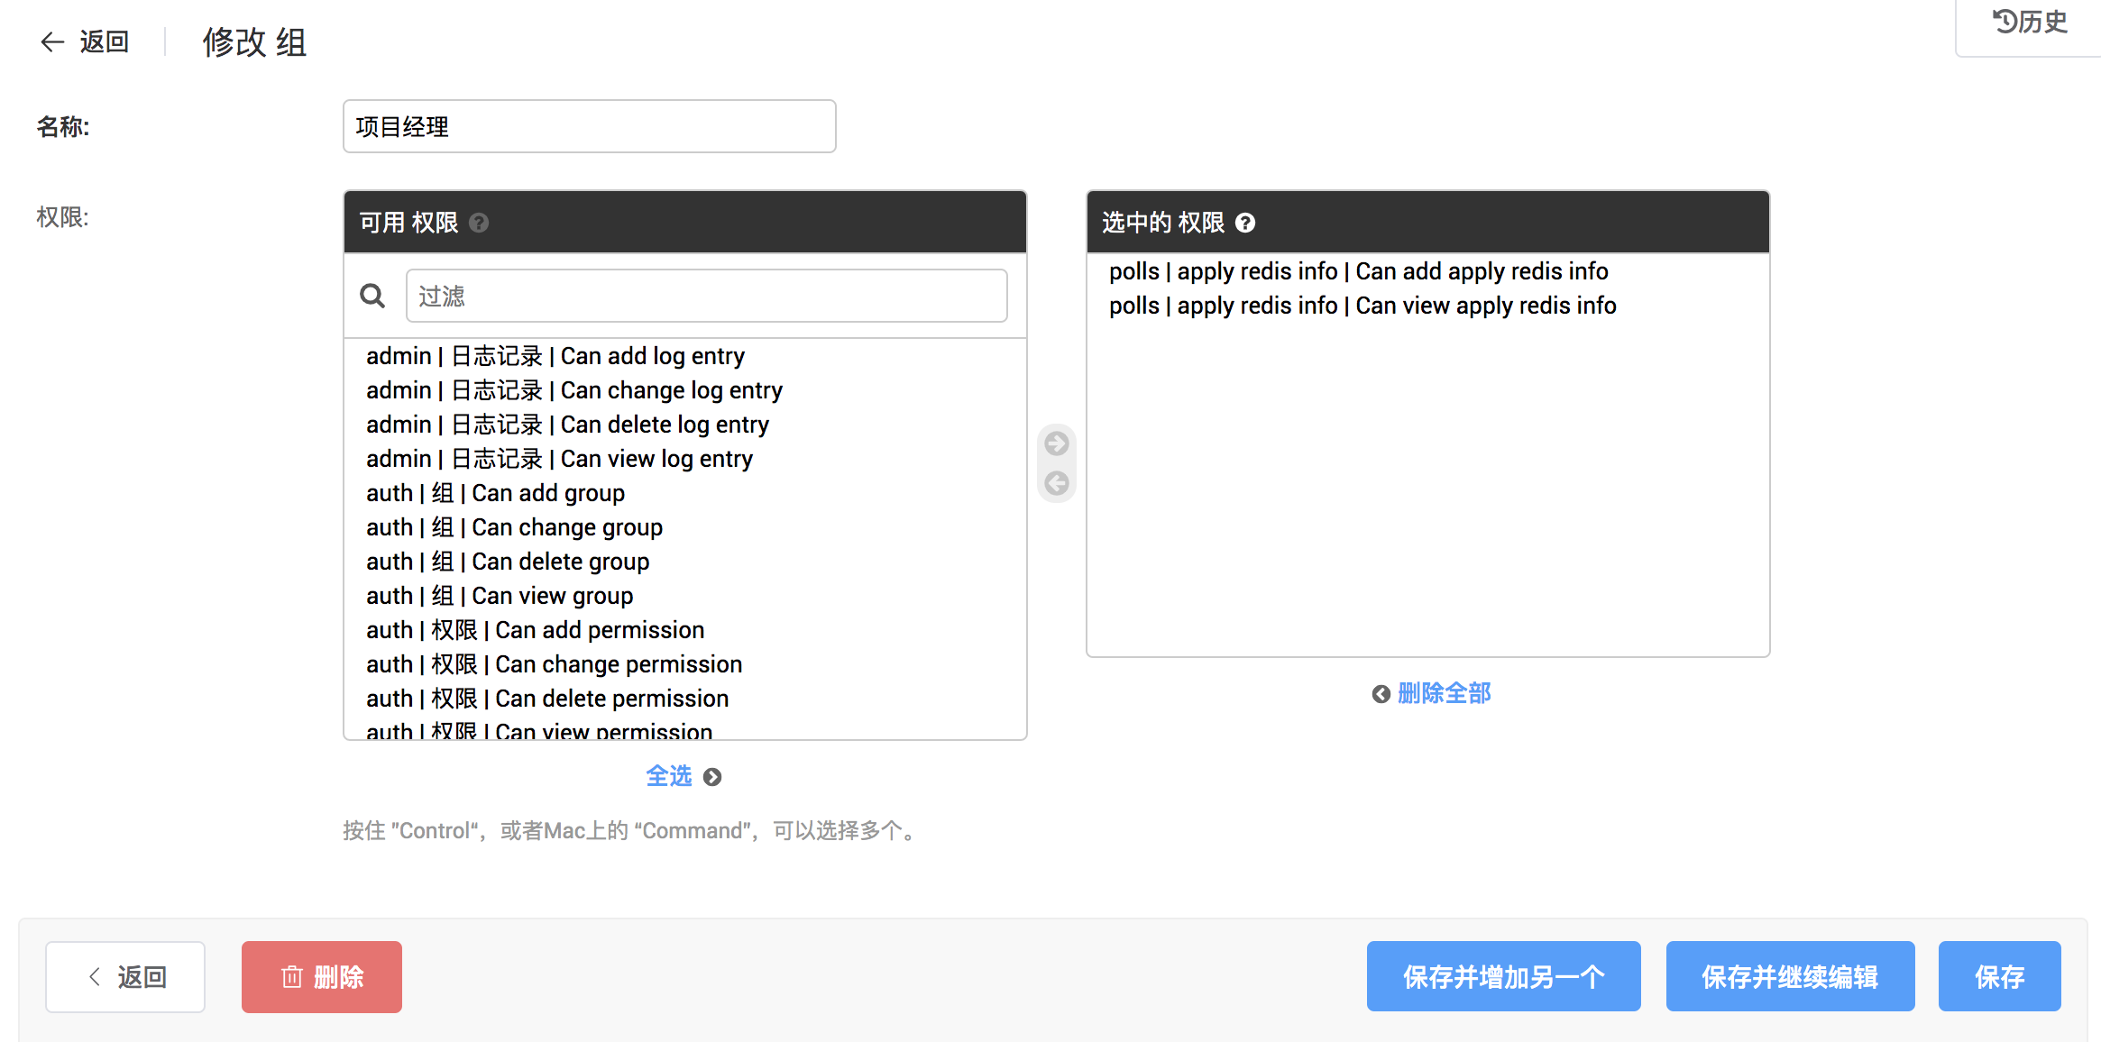Click the 全选 choose all link
The height and width of the screenshot is (1042, 2101).
click(x=668, y=776)
